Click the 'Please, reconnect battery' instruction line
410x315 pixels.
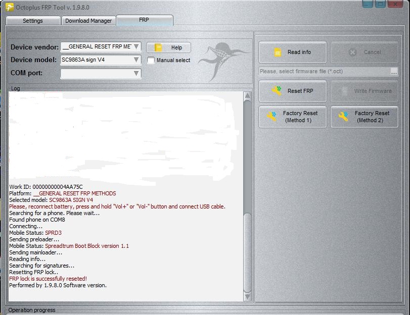tap(117, 206)
